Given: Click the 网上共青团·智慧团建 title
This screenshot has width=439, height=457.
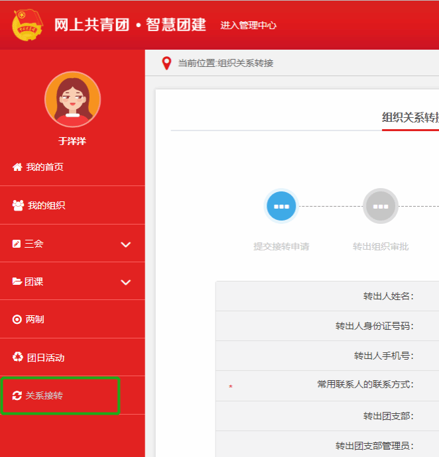Looking at the screenshot, I should (x=130, y=25).
